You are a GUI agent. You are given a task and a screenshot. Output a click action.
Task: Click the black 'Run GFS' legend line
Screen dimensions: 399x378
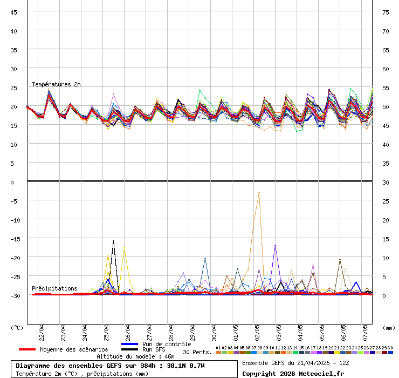130,350
